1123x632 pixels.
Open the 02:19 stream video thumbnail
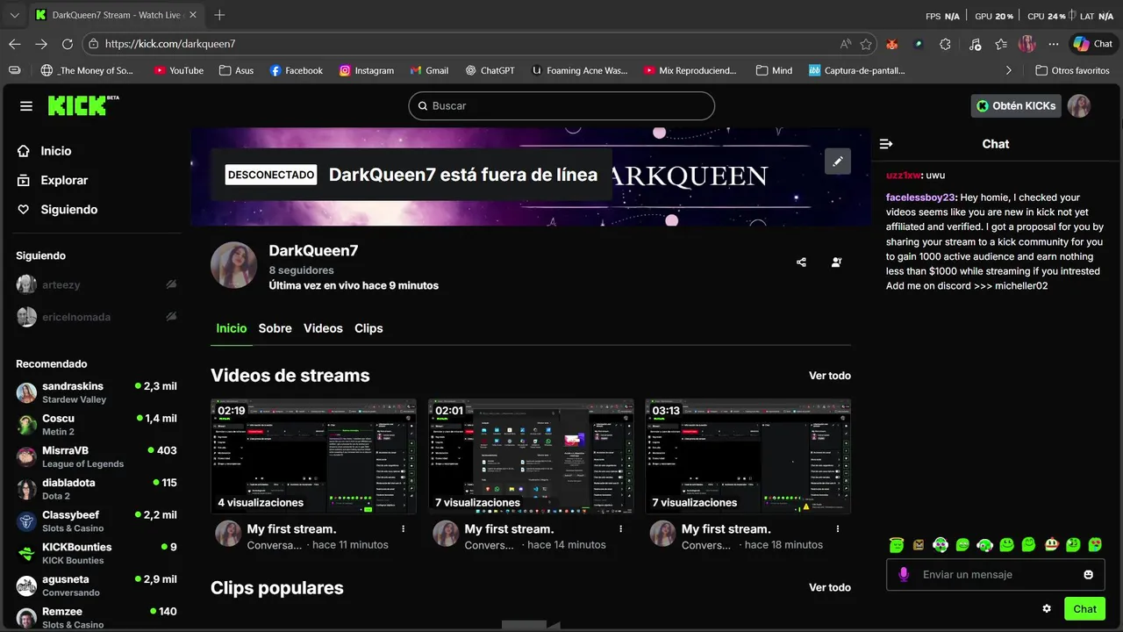[313, 456]
